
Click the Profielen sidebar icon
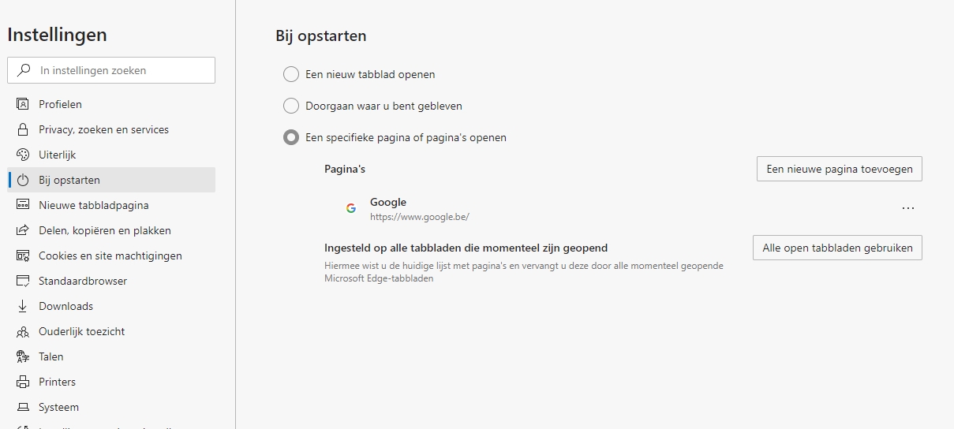tap(23, 104)
